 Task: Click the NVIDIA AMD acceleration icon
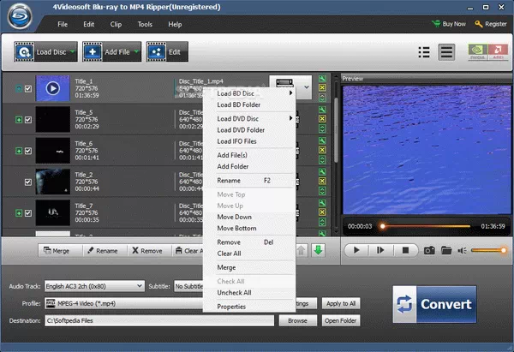tap(488, 52)
